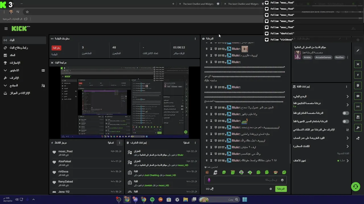The height and width of the screenshot is (204, 364).
Task: Click the headset support floating button
Action: point(355,186)
